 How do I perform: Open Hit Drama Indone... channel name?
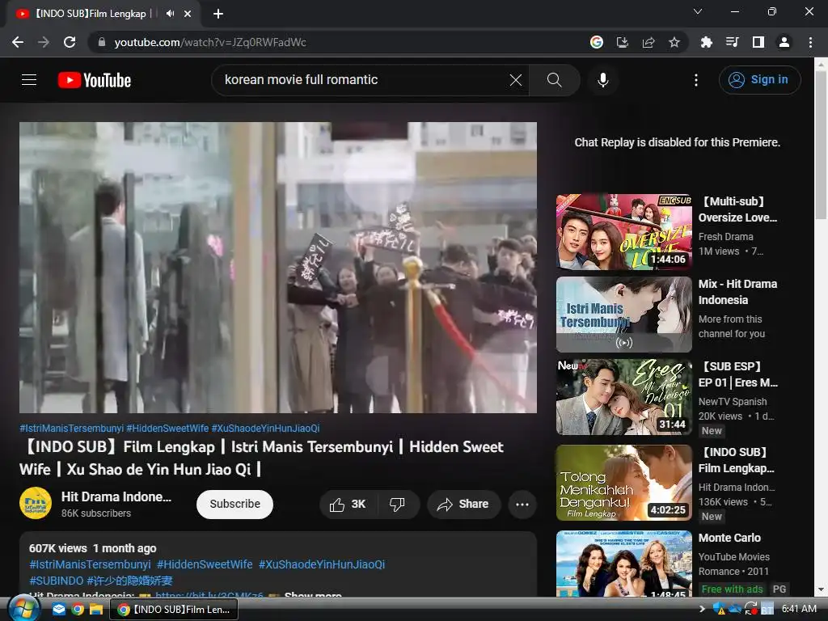point(116,497)
